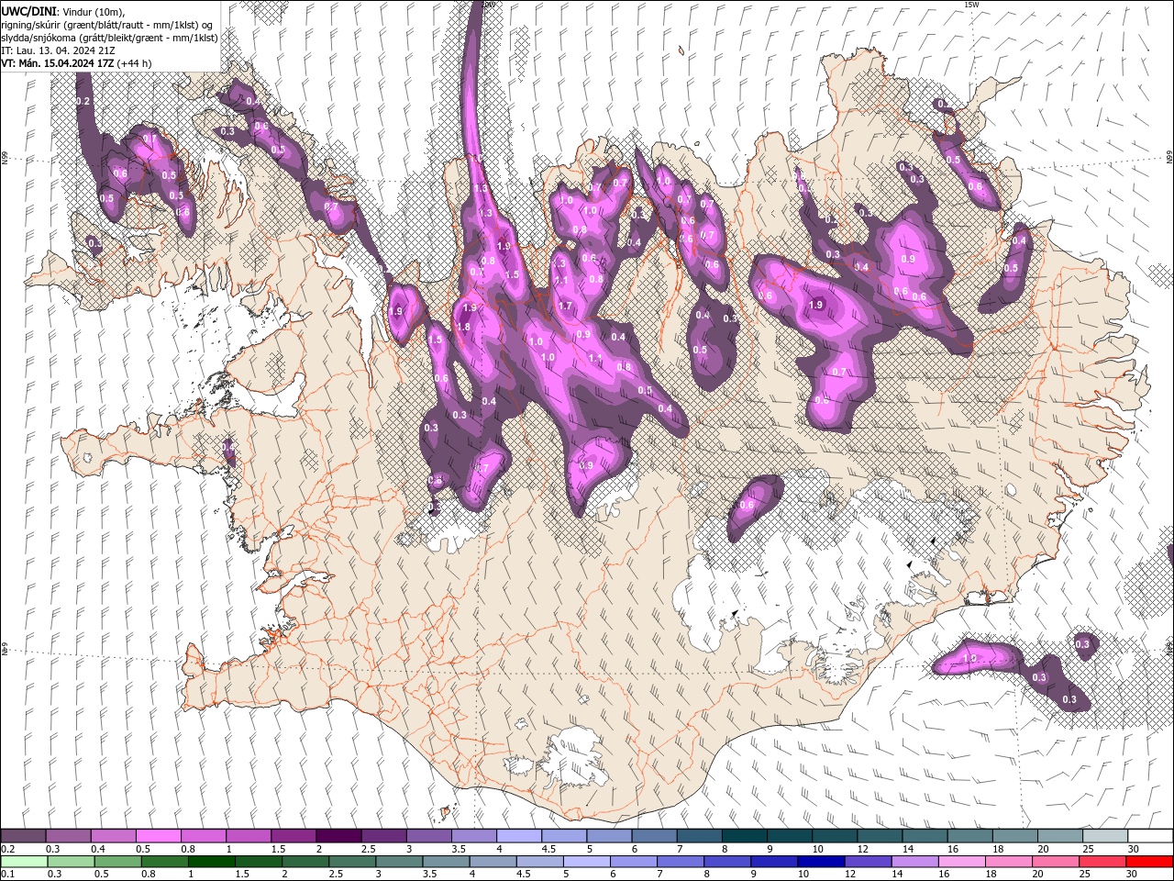Image resolution: width=1174 pixels, height=881 pixels.
Task: Click the 'slydda/snjókoma' legend description line
Action: click(109, 37)
